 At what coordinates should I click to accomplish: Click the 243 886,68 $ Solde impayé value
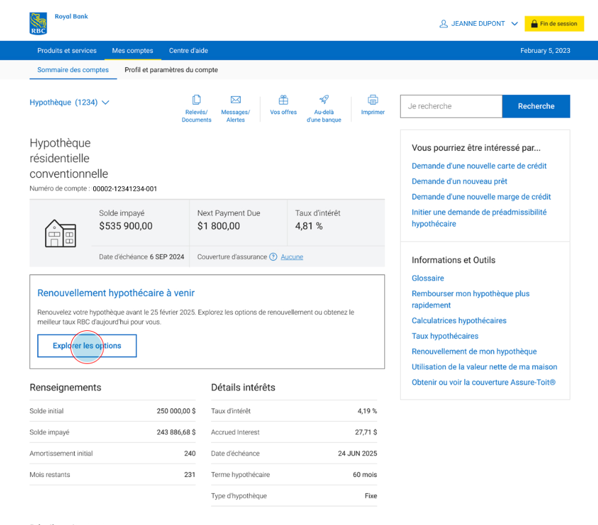pos(176,432)
